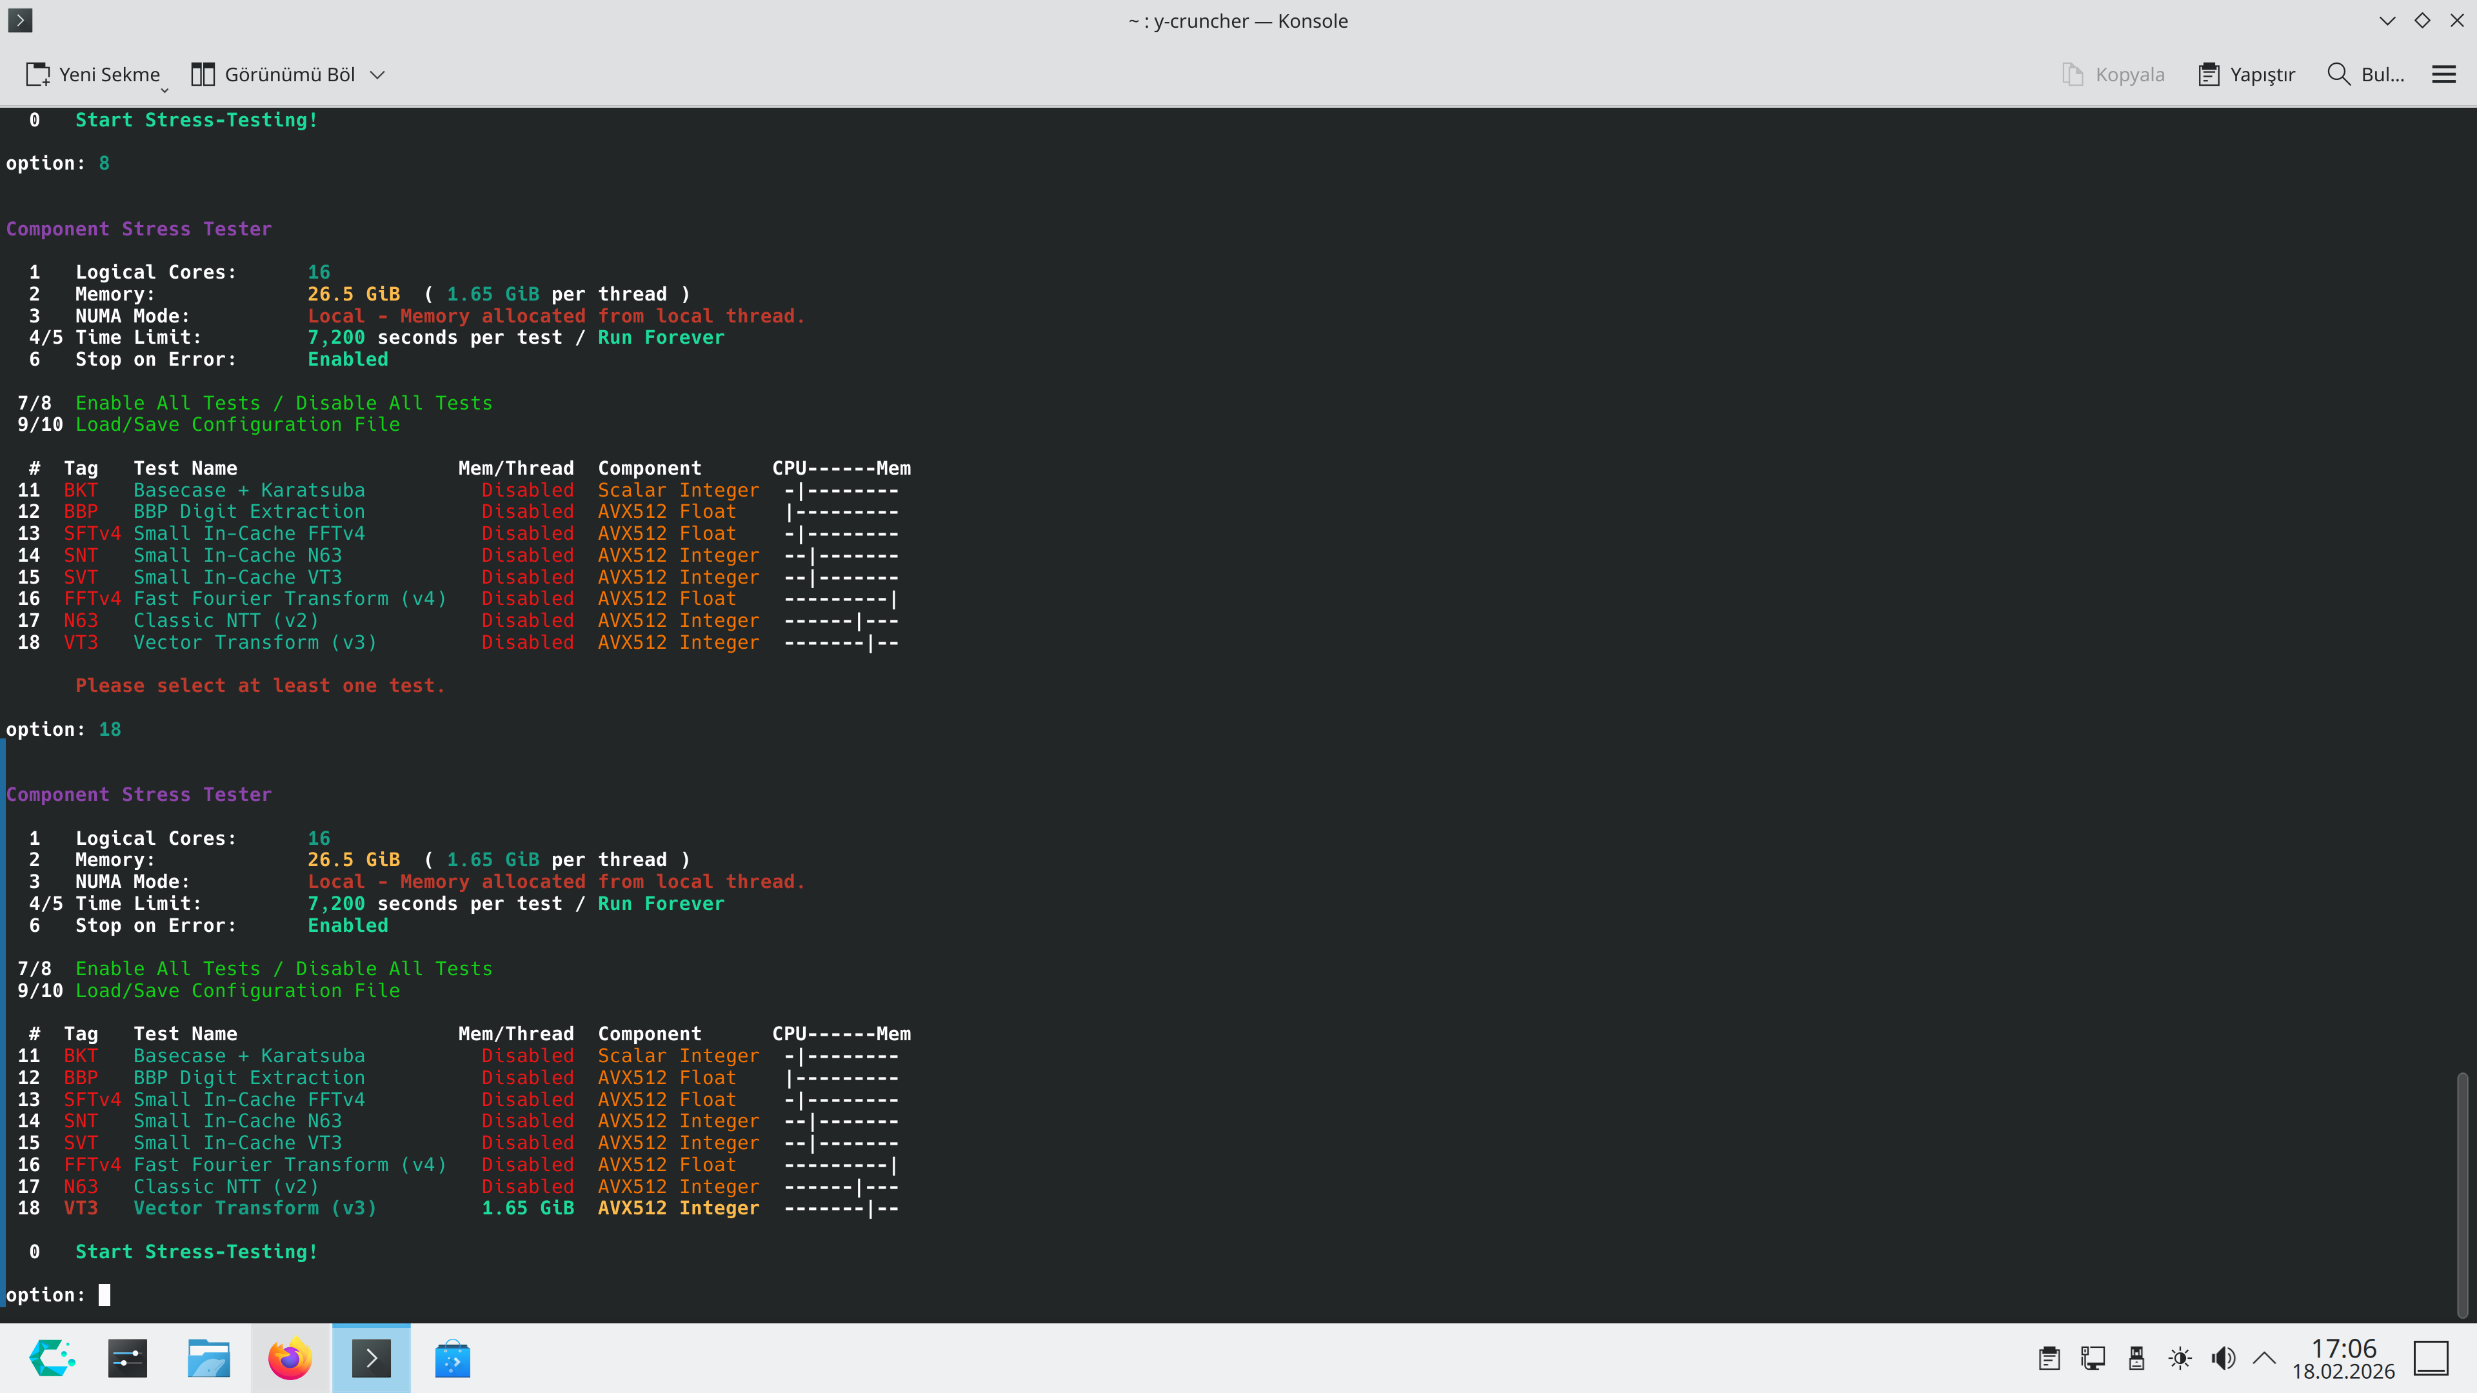
Task: Click the cursor at the last option prompt
Action: (x=104, y=1295)
